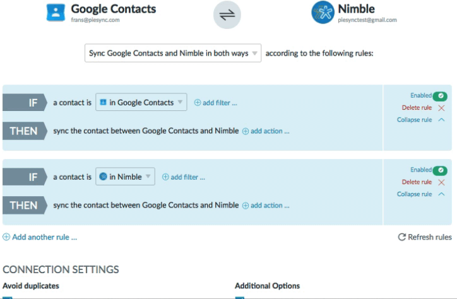Click add filter in the Nimble rule

coord(184,177)
